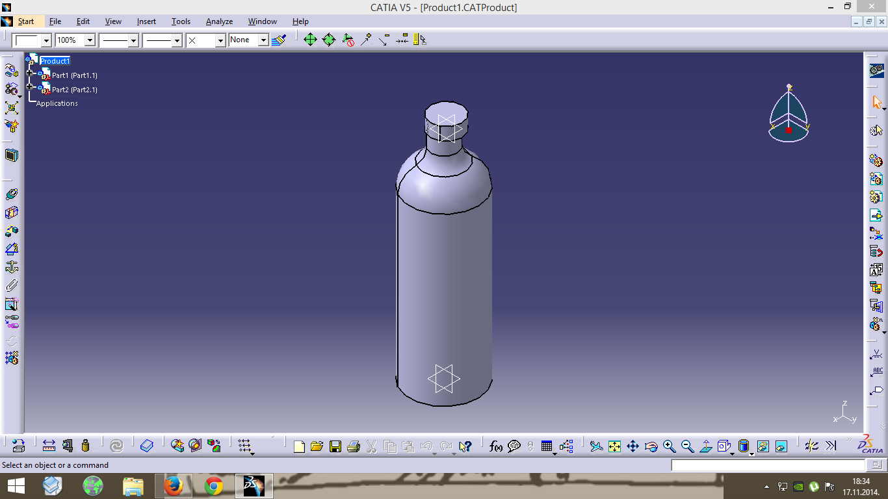Select Applications node in the tree
This screenshot has width=888, height=499.
(x=57, y=103)
